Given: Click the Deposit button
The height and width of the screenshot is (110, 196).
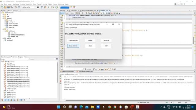Looking at the screenshot, I should coord(90,40).
